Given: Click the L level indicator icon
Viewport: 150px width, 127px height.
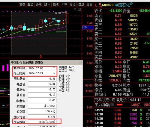Looking at the screenshot, I should (96, 5).
